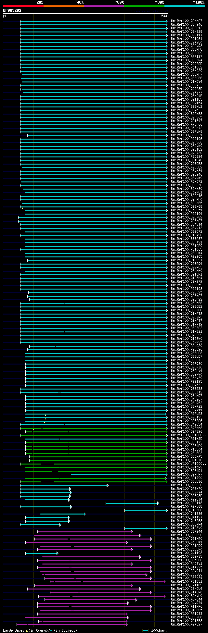Select the UniRef100_B0LXE5 label
Screen dimensions: 208x633
187,203
